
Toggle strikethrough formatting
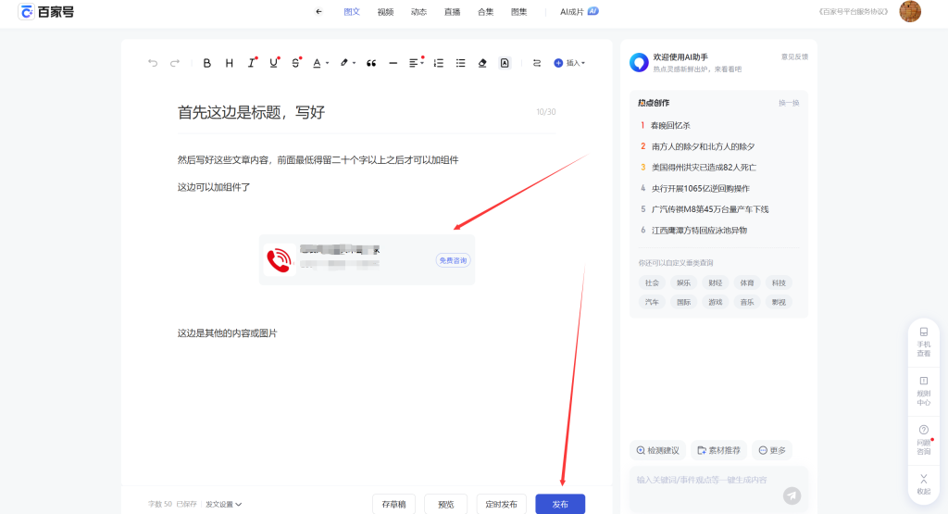[295, 63]
